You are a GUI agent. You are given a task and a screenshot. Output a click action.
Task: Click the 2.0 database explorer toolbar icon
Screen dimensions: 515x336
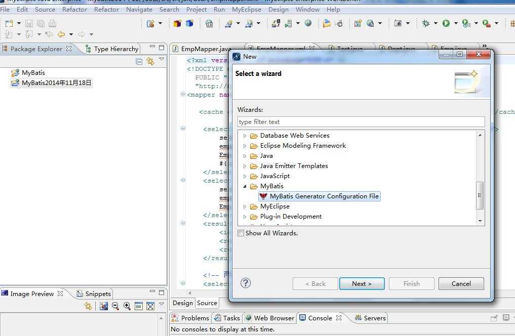209,23
